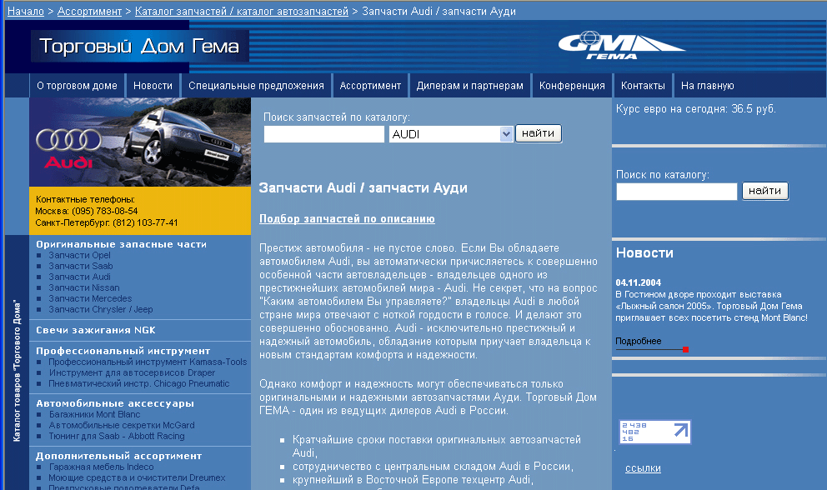Open 'Моющие средства и очистители Dreumex' link
This screenshot has height=490, width=827.
[x=137, y=477]
